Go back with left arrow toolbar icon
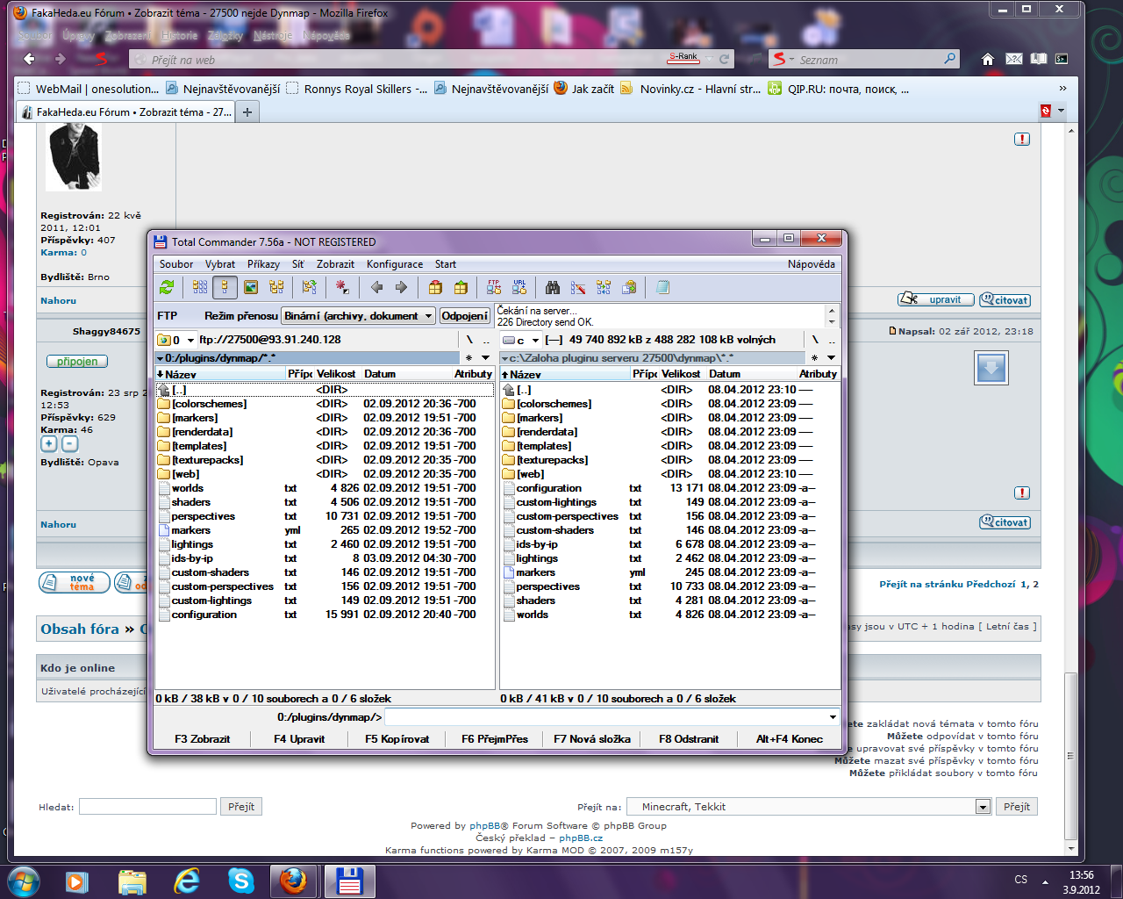This screenshot has height=899, width=1123. point(377,287)
